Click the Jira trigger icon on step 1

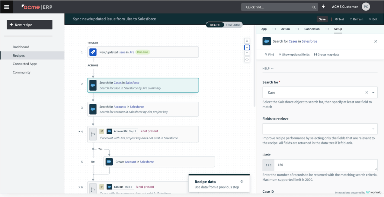click(x=93, y=52)
